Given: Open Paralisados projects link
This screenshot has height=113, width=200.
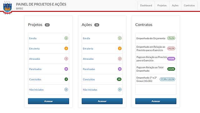Looking at the screenshot, I should (x=35, y=69).
